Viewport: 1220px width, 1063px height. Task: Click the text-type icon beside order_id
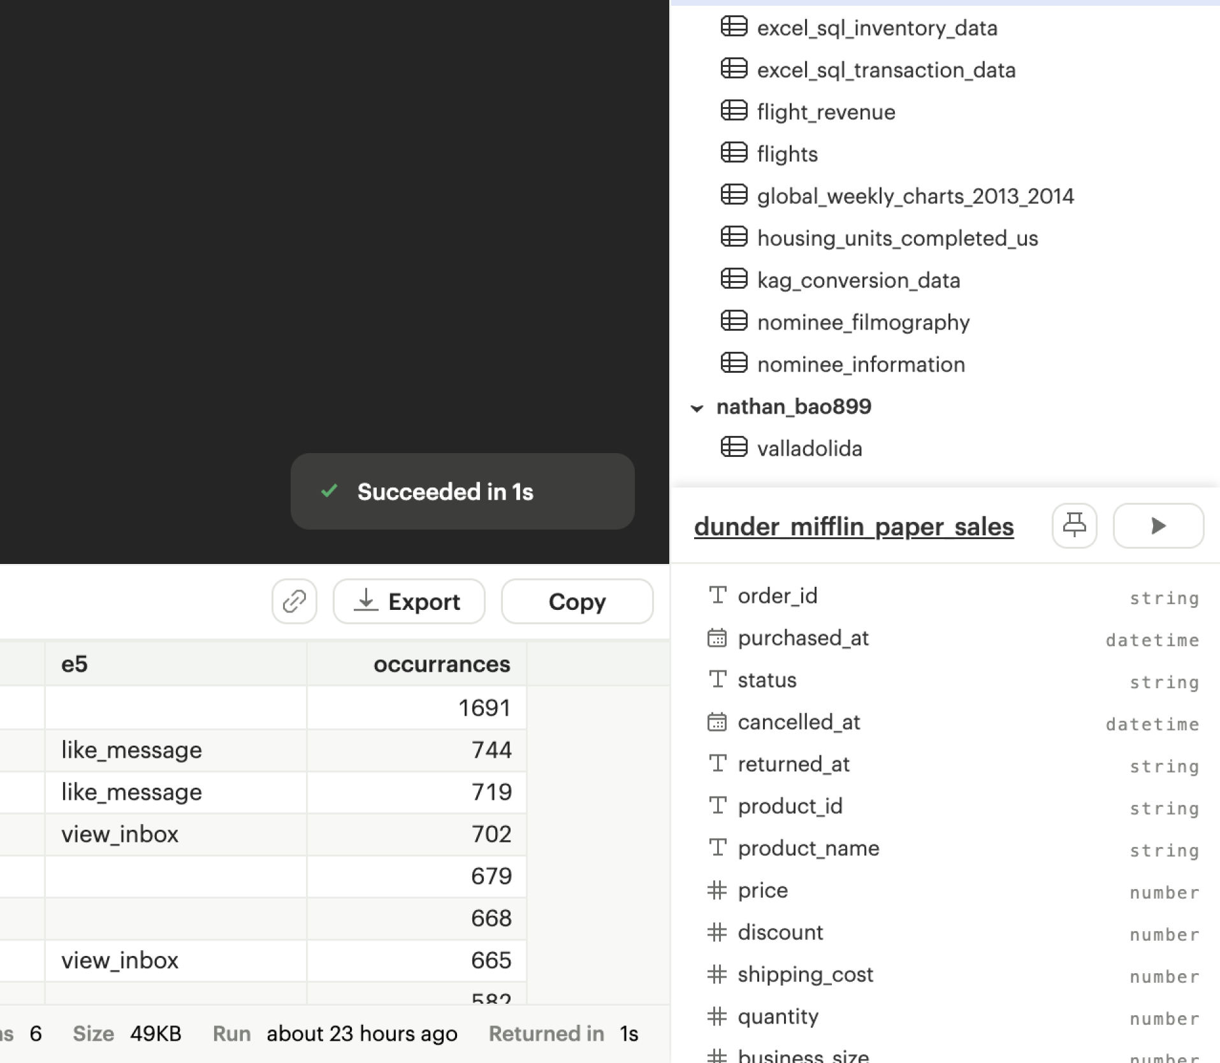click(x=718, y=595)
